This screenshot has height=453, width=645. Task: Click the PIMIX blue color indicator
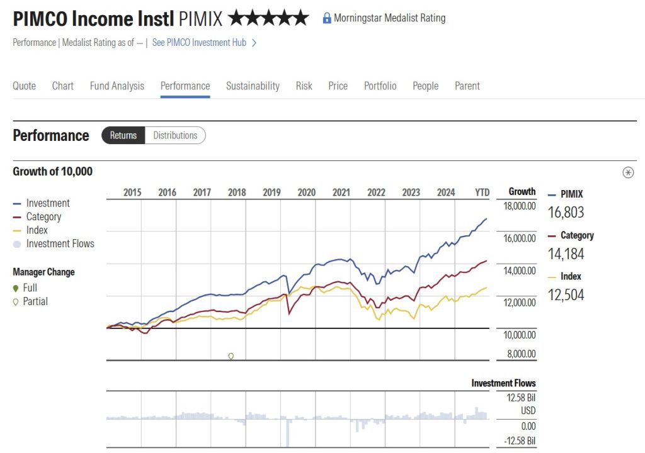pos(552,194)
